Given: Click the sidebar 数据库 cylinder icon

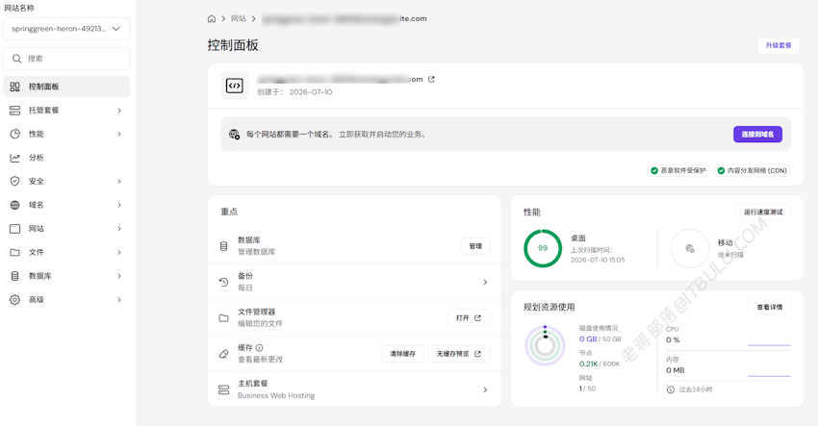Looking at the screenshot, I should click(x=15, y=276).
